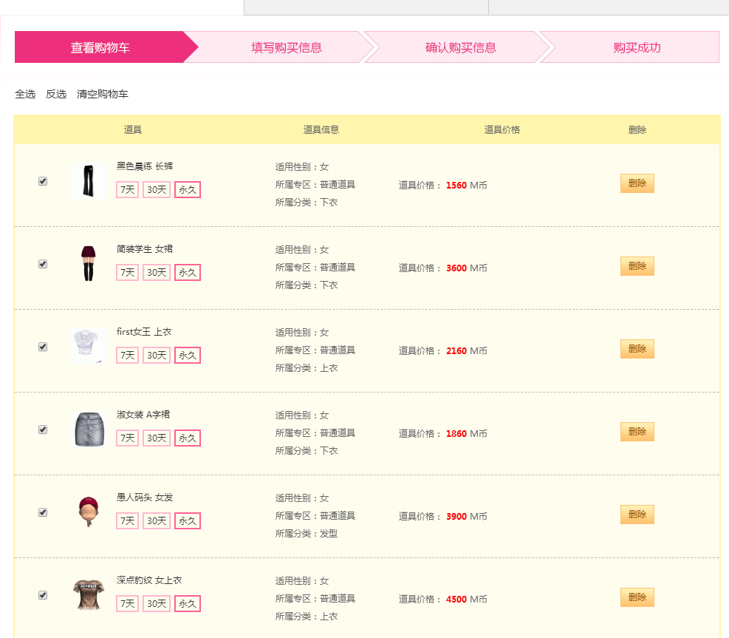729x638 pixels.
Task: Click the red hair avatar thumbnail
Action: coord(89,512)
